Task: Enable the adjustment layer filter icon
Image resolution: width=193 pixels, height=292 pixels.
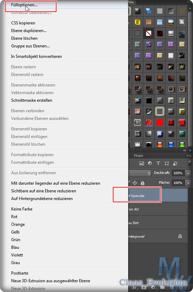Action: 150,163
